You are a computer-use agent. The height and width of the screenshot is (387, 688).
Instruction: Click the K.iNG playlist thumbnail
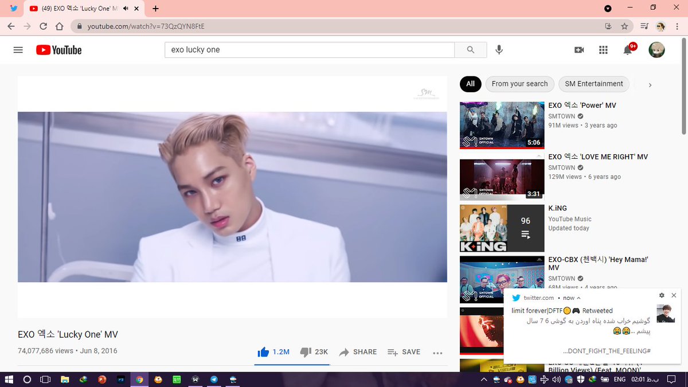tap(502, 228)
